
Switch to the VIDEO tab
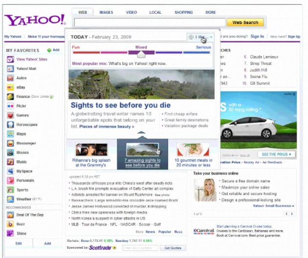click(x=132, y=12)
